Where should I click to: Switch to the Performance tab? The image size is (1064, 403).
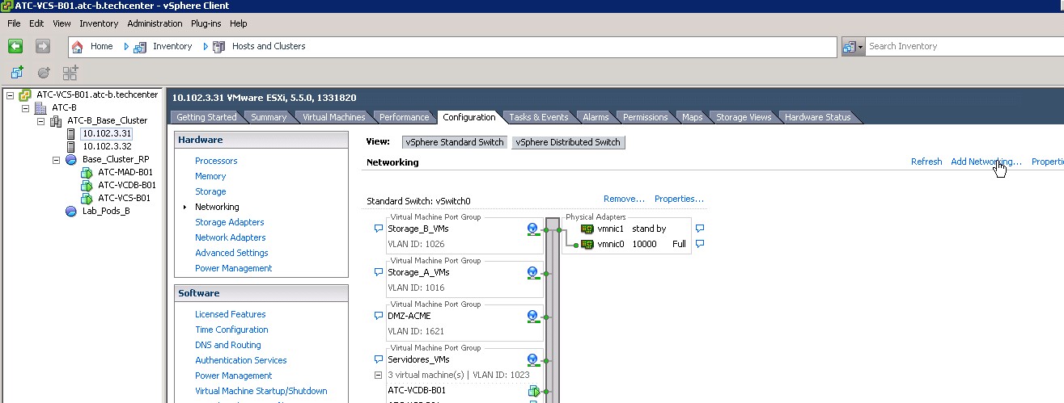pos(404,117)
